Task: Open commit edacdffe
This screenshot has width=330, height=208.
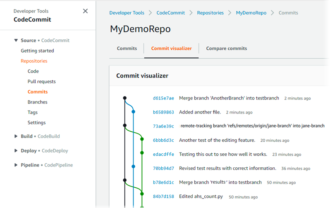Action: click(x=163, y=154)
